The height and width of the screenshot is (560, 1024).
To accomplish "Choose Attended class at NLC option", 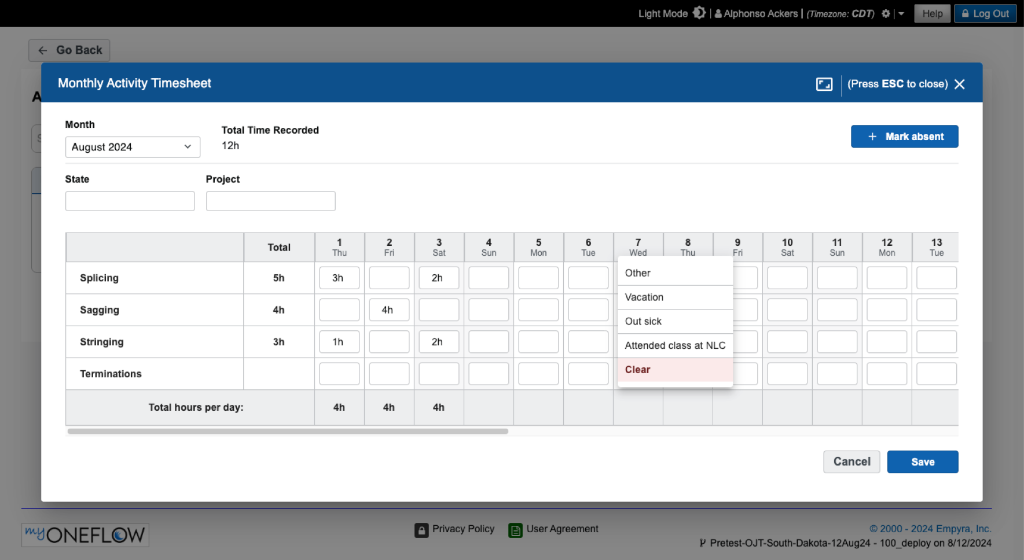I will pos(674,345).
